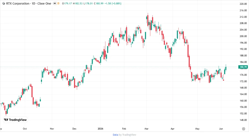249x138 pixels.
Task: Click the RTX Corporation symbol logo icon
Action: pos(4,4)
